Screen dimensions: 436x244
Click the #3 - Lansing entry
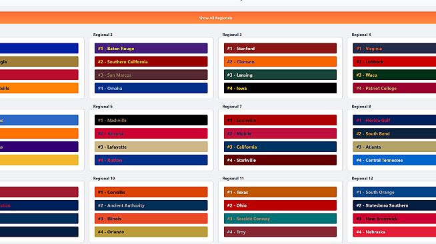pyautogui.click(x=280, y=75)
